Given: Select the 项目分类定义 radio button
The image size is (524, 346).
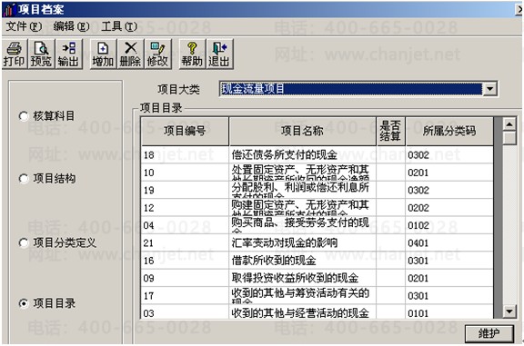Looking at the screenshot, I should point(24,242).
